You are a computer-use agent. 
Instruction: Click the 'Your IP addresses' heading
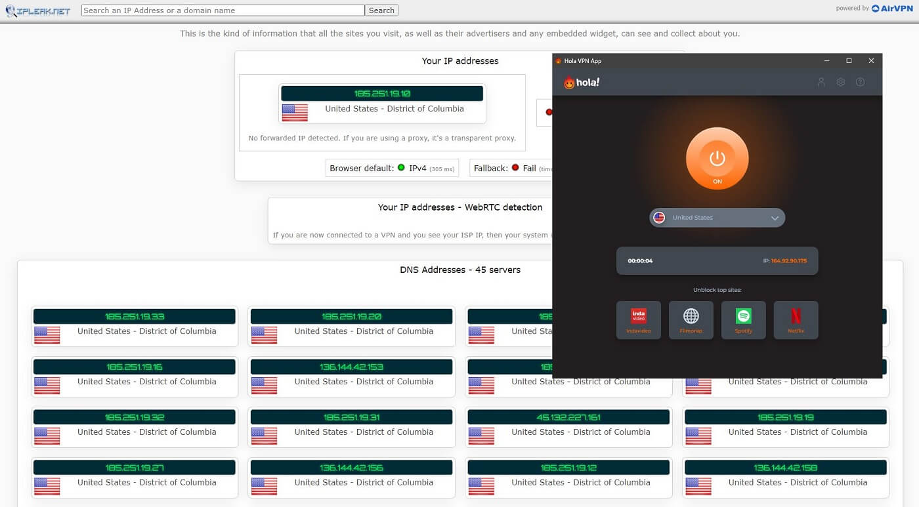click(460, 61)
